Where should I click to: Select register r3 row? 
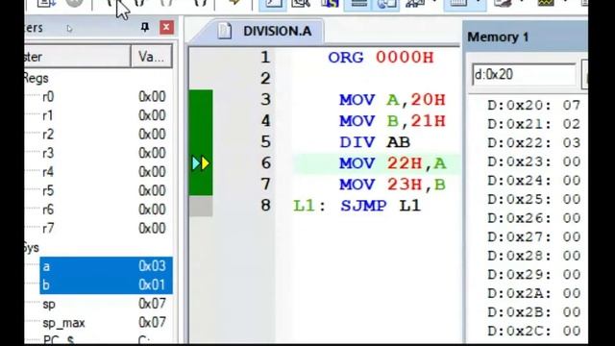(x=104, y=153)
